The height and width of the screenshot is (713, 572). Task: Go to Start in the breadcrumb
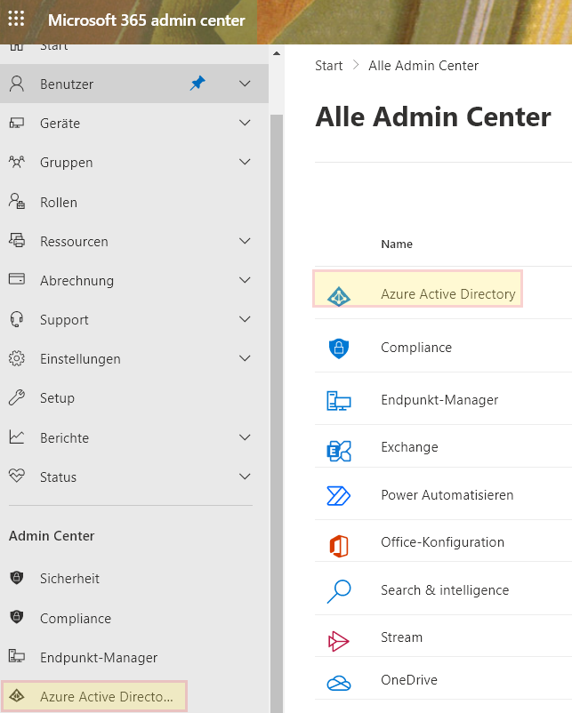click(328, 66)
